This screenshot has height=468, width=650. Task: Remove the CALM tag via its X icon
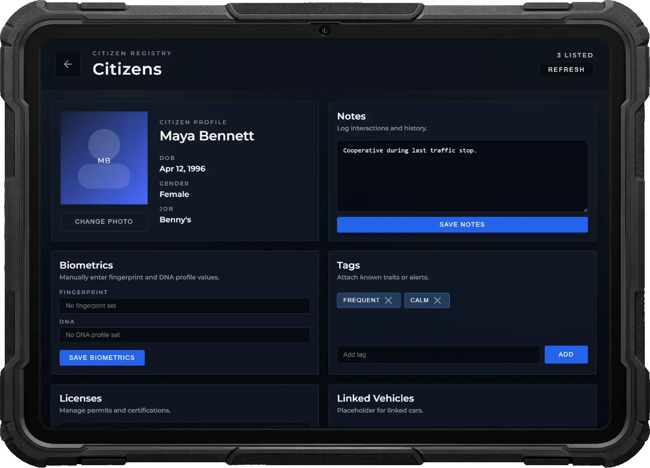point(438,300)
